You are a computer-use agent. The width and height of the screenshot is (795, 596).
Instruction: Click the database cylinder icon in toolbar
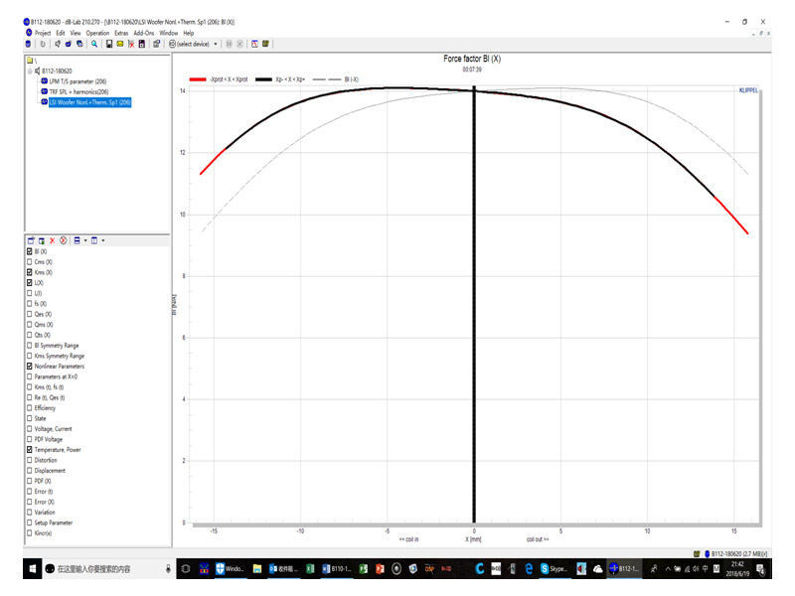click(28, 44)
